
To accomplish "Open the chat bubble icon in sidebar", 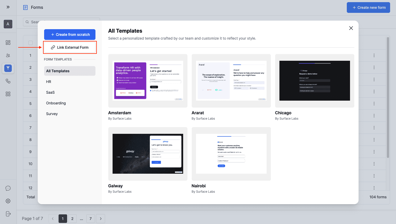I will tap(8, 188).
